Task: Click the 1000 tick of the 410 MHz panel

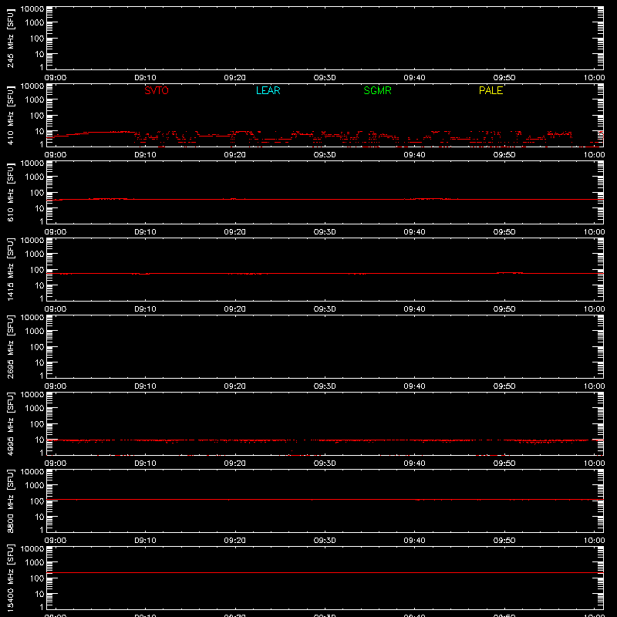Action: [x=35, y=100]
